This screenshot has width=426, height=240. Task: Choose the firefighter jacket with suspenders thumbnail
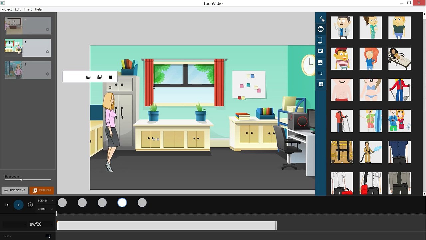tap(342, 152)
